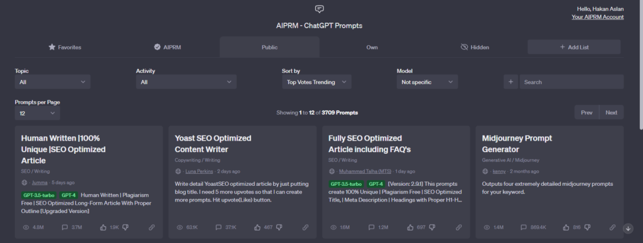
Task: Copy link of Human Written article prompt
Action: [x=152, y=227]
